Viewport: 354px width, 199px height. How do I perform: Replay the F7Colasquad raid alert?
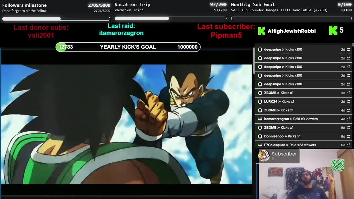[348, 145]
